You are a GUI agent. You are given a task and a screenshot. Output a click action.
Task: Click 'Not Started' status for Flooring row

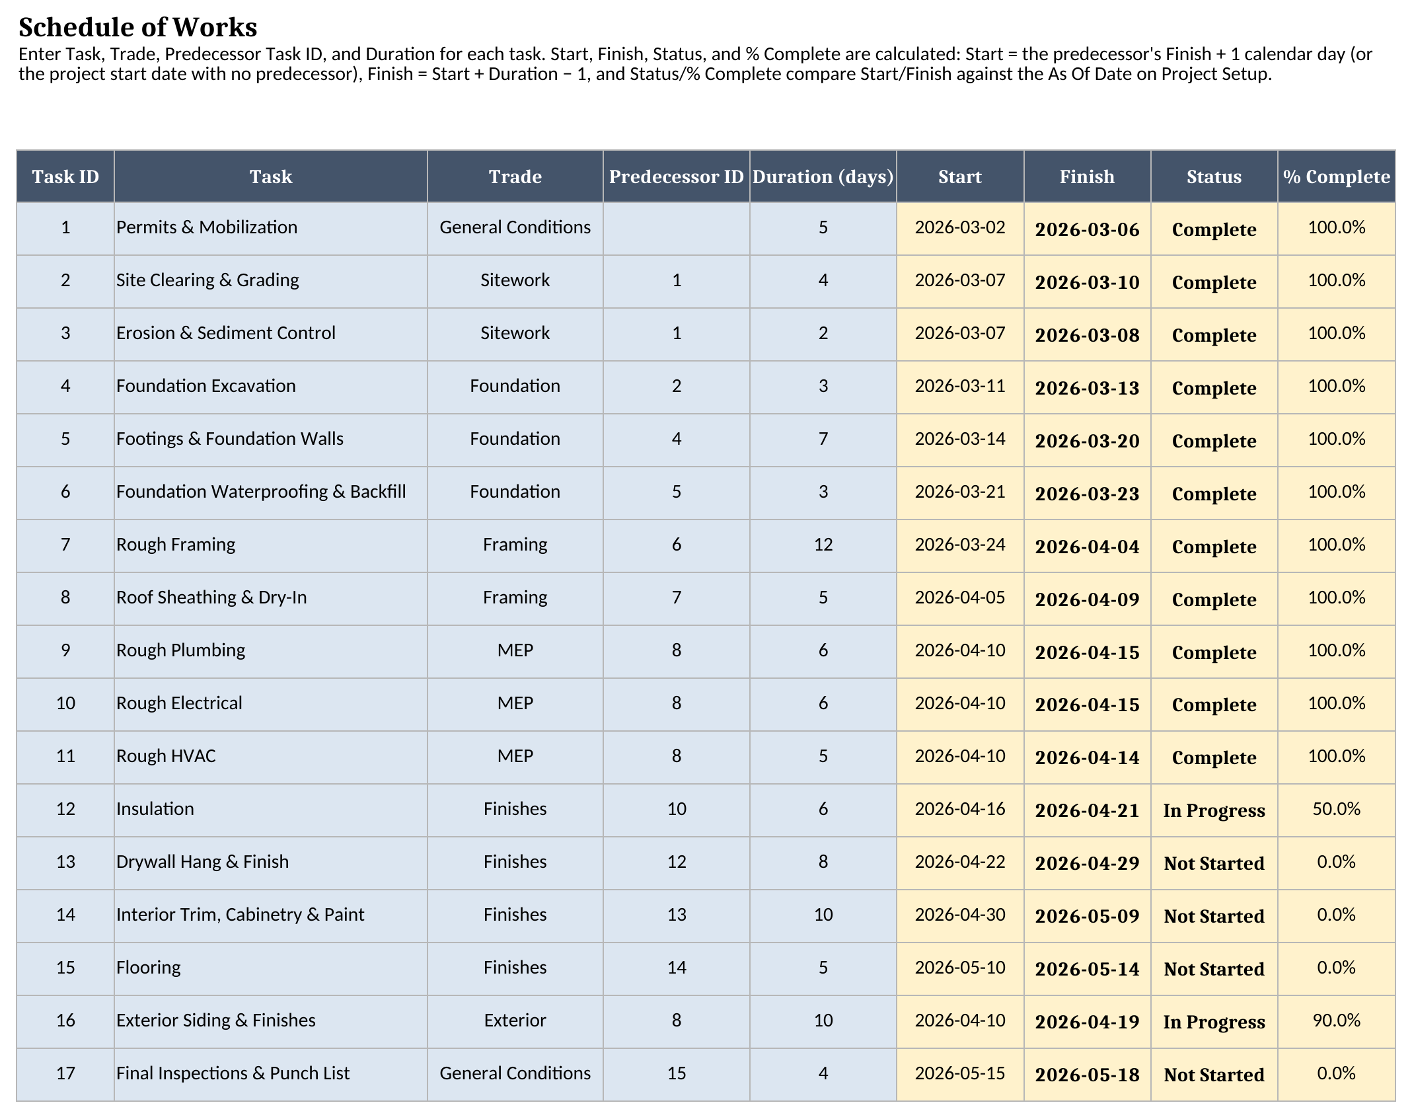click(1214, 969)
